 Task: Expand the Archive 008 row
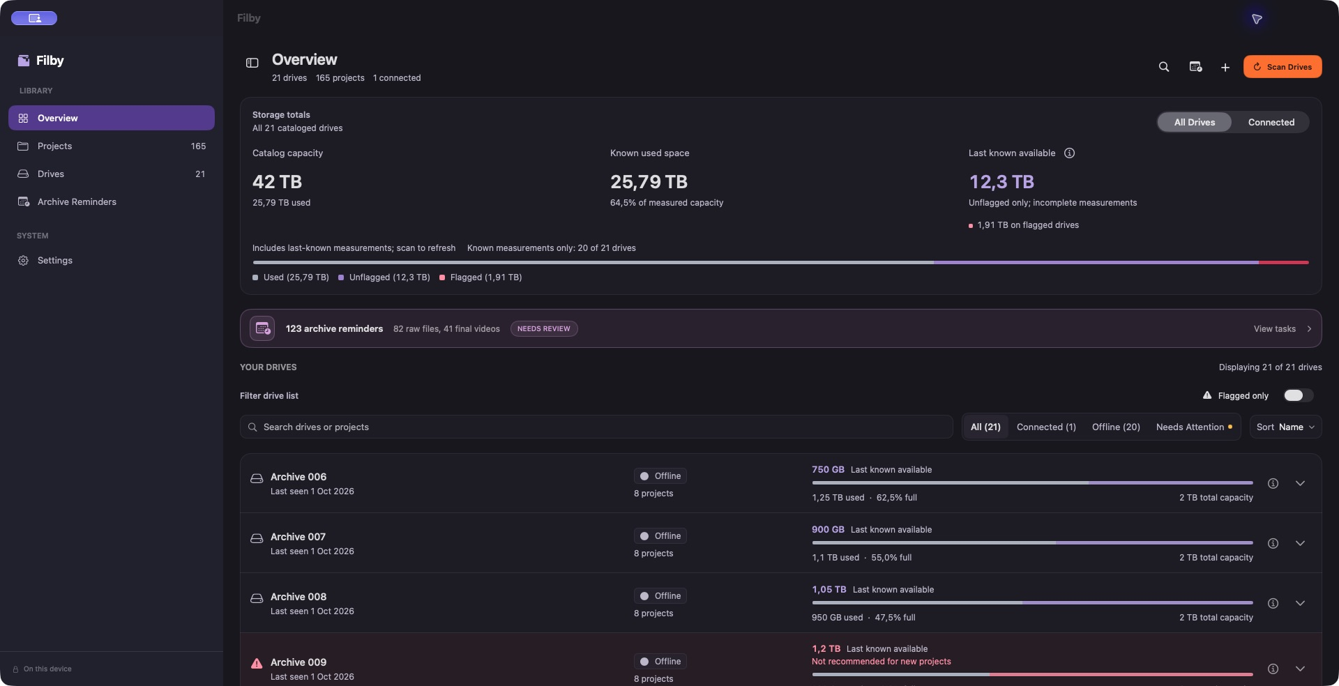point(1300,603)
